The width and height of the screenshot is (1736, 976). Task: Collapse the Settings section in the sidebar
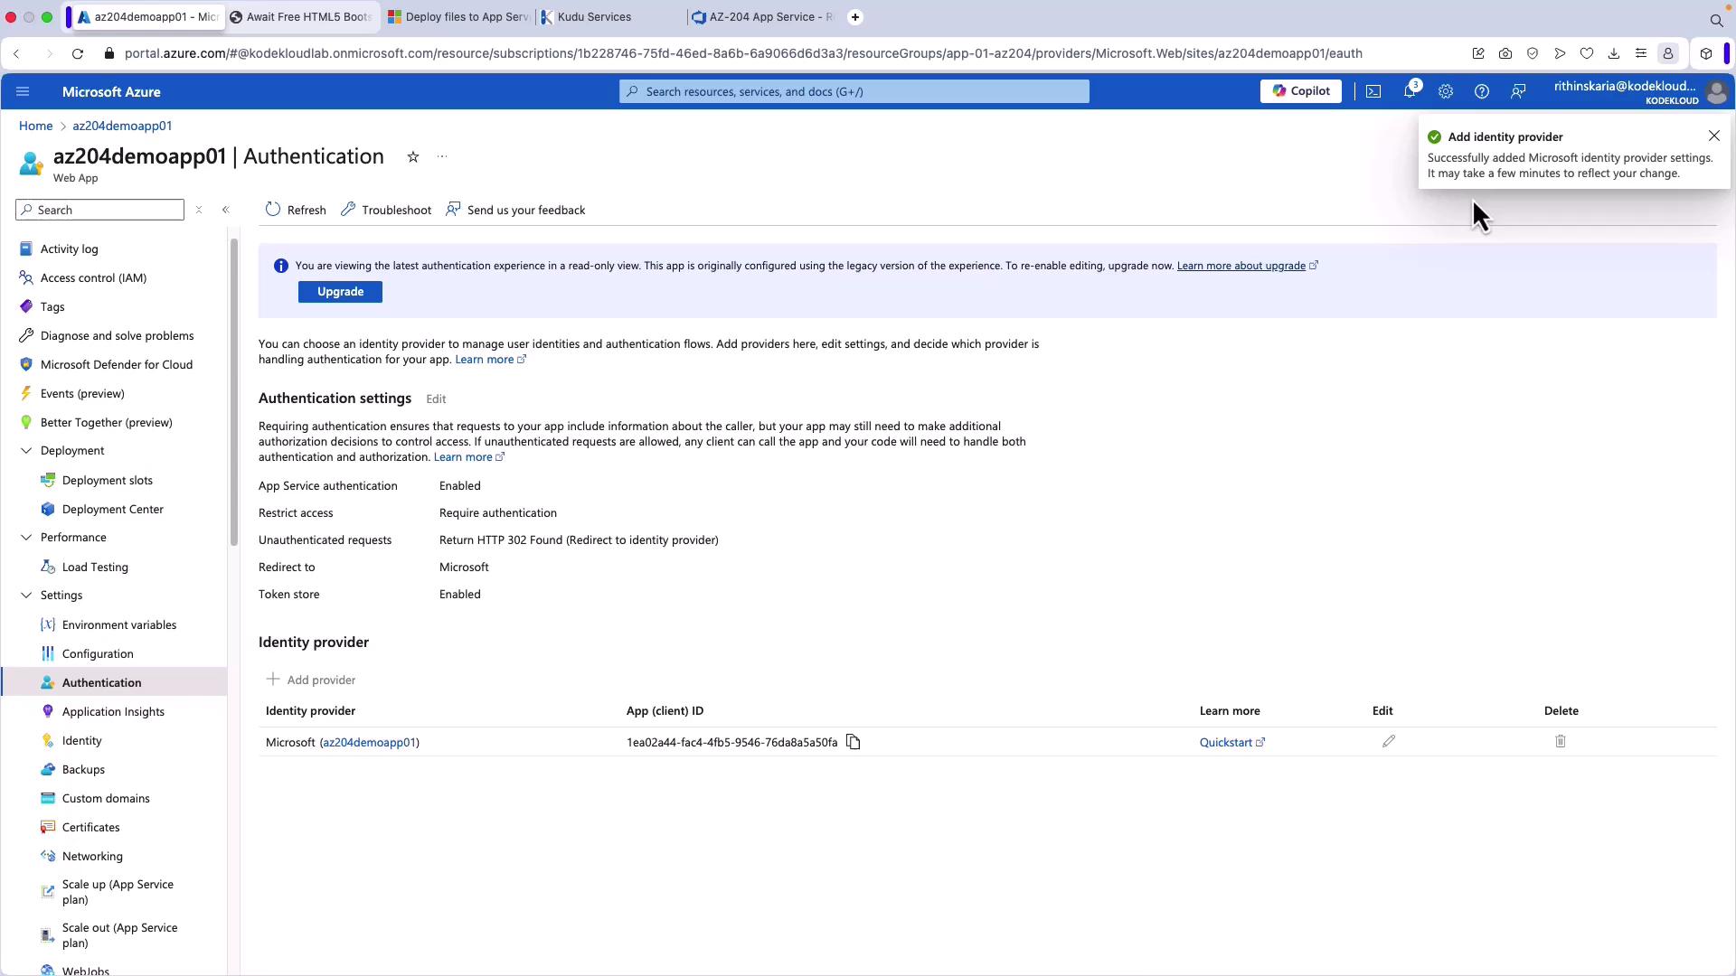[26, 596]
